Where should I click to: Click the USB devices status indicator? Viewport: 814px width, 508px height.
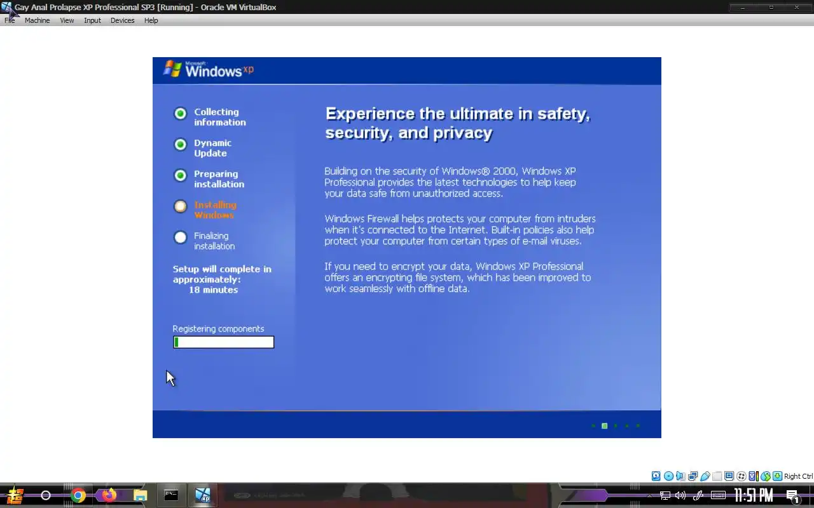coord(705,476)
